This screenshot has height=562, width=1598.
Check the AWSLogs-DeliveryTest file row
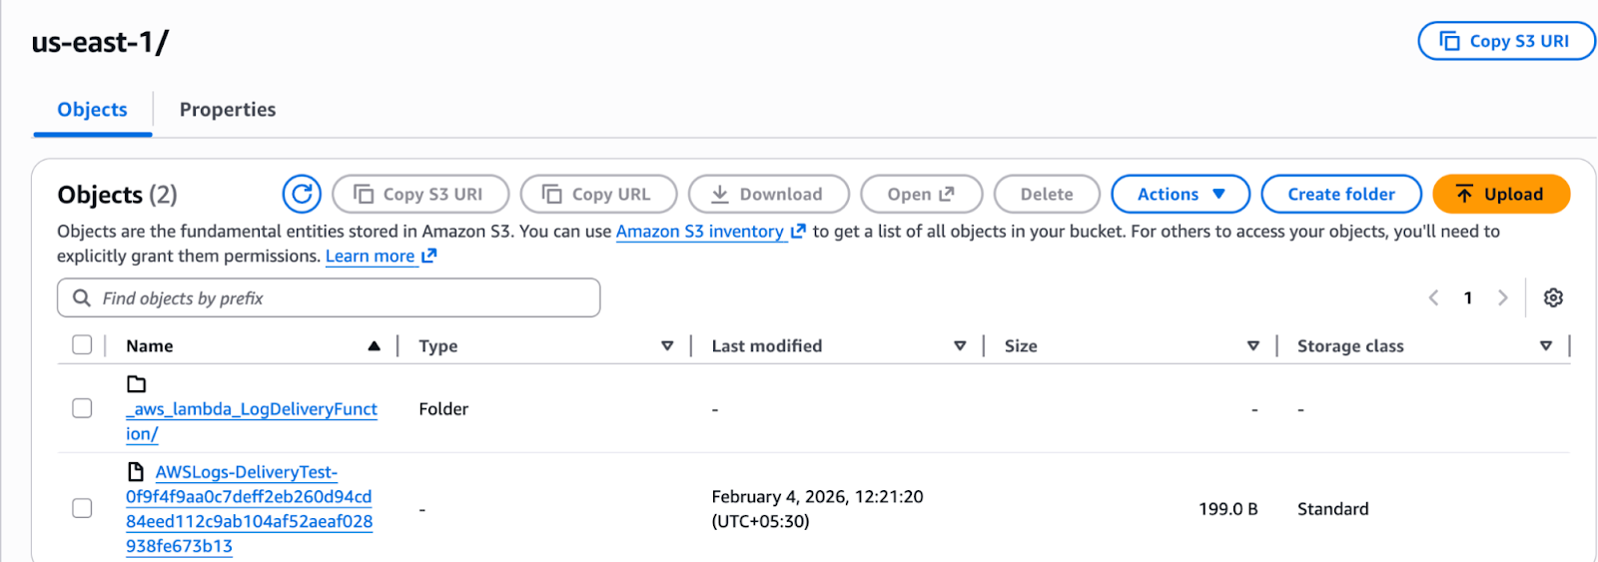(x=82, y=508)
